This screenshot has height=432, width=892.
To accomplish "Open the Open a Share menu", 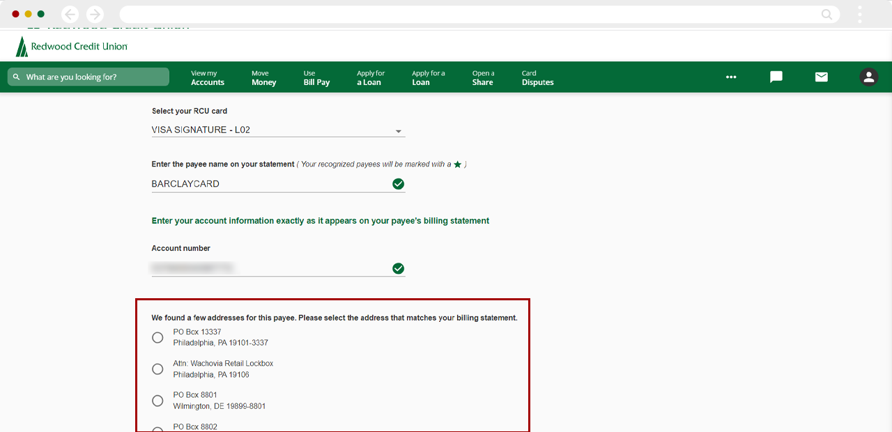I will [483, 77].
